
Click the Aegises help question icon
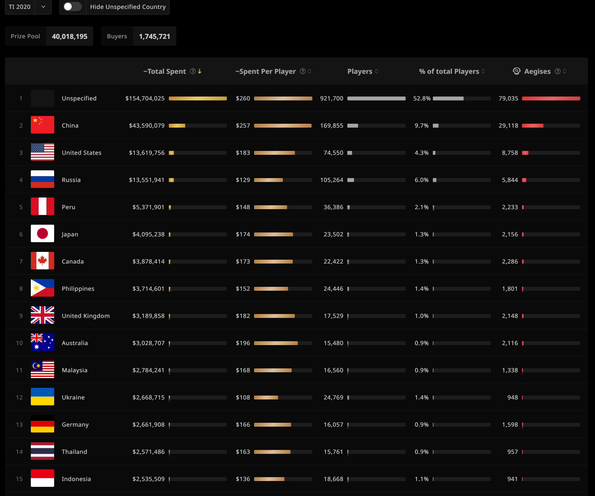[x=557, y=71]
